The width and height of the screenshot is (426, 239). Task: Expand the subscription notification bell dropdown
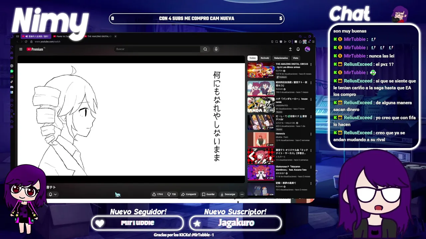pos(53,194)
